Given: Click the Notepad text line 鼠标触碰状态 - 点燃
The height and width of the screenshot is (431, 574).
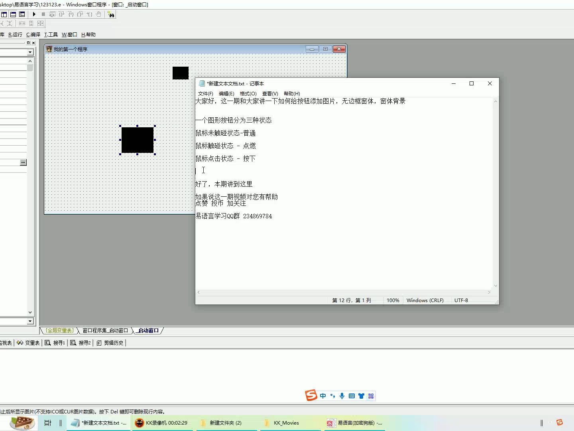Looking at the screenshot, I should point(226,146).
